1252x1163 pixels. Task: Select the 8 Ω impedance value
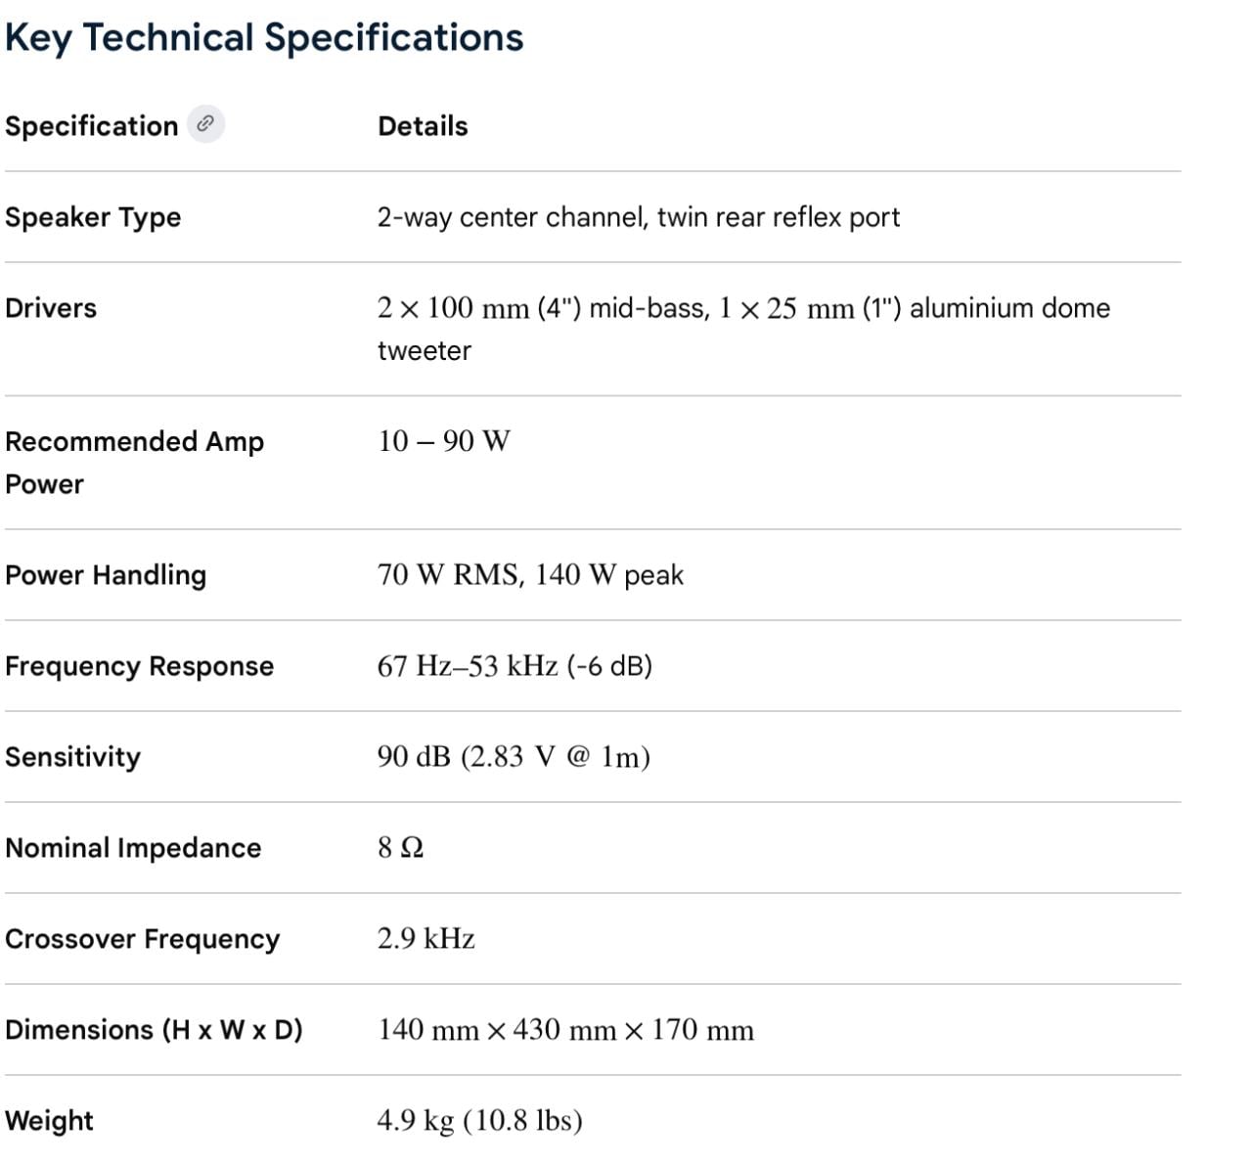pos(401,847)
